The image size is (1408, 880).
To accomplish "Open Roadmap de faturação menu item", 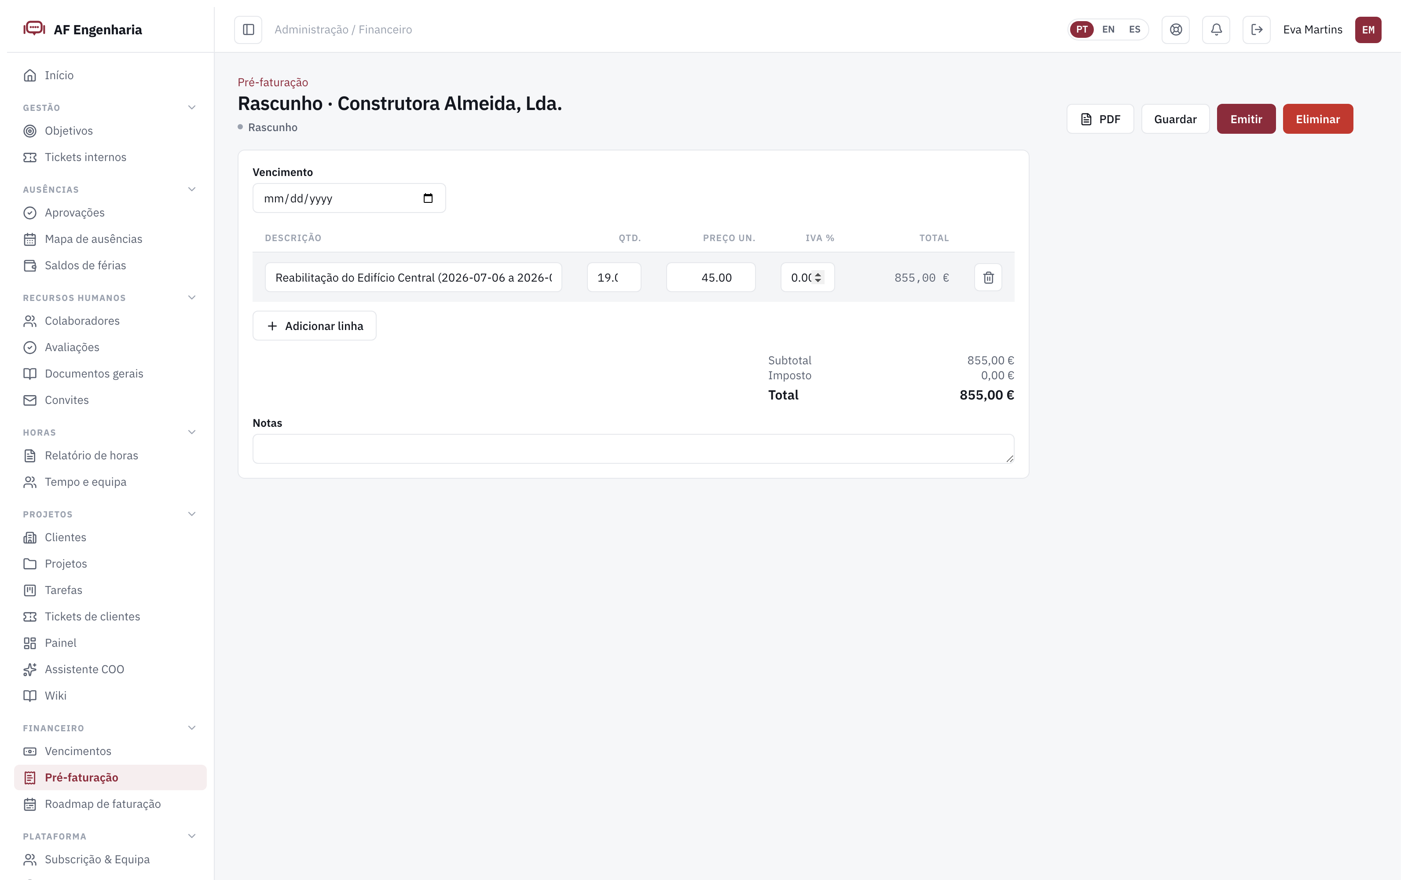I will pyautogui.click(x=103, y=804).
